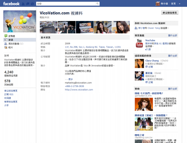Open Owen Yang friend link
Image resolution: width=187 pixels, height=143 pixels.
(154, 28)
